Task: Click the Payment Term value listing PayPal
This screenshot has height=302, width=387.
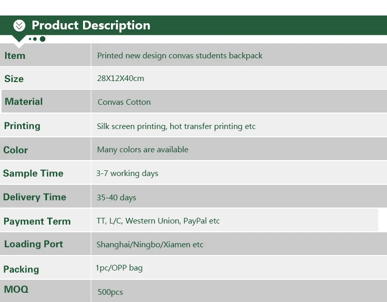Action: tap(158, 221)
